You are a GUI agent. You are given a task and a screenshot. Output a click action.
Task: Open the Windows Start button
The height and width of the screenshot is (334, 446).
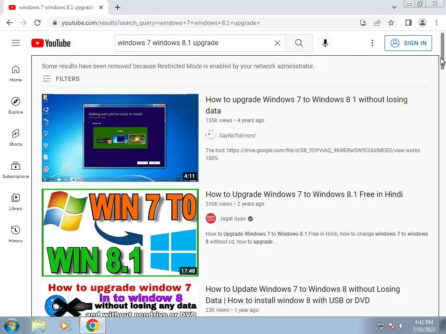point(12,325)
